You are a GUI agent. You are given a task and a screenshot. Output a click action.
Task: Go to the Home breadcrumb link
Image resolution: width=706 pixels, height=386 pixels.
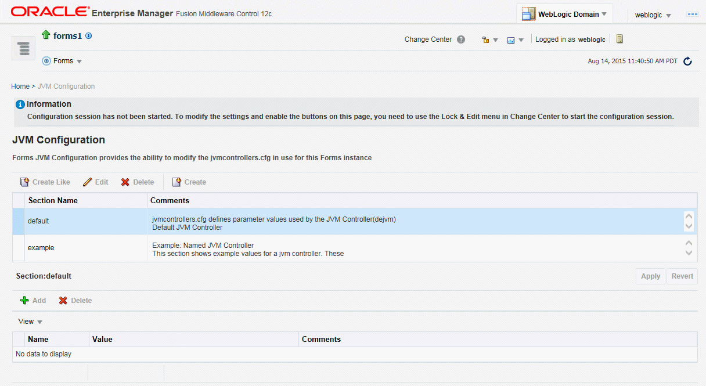[x=20, y=86]
